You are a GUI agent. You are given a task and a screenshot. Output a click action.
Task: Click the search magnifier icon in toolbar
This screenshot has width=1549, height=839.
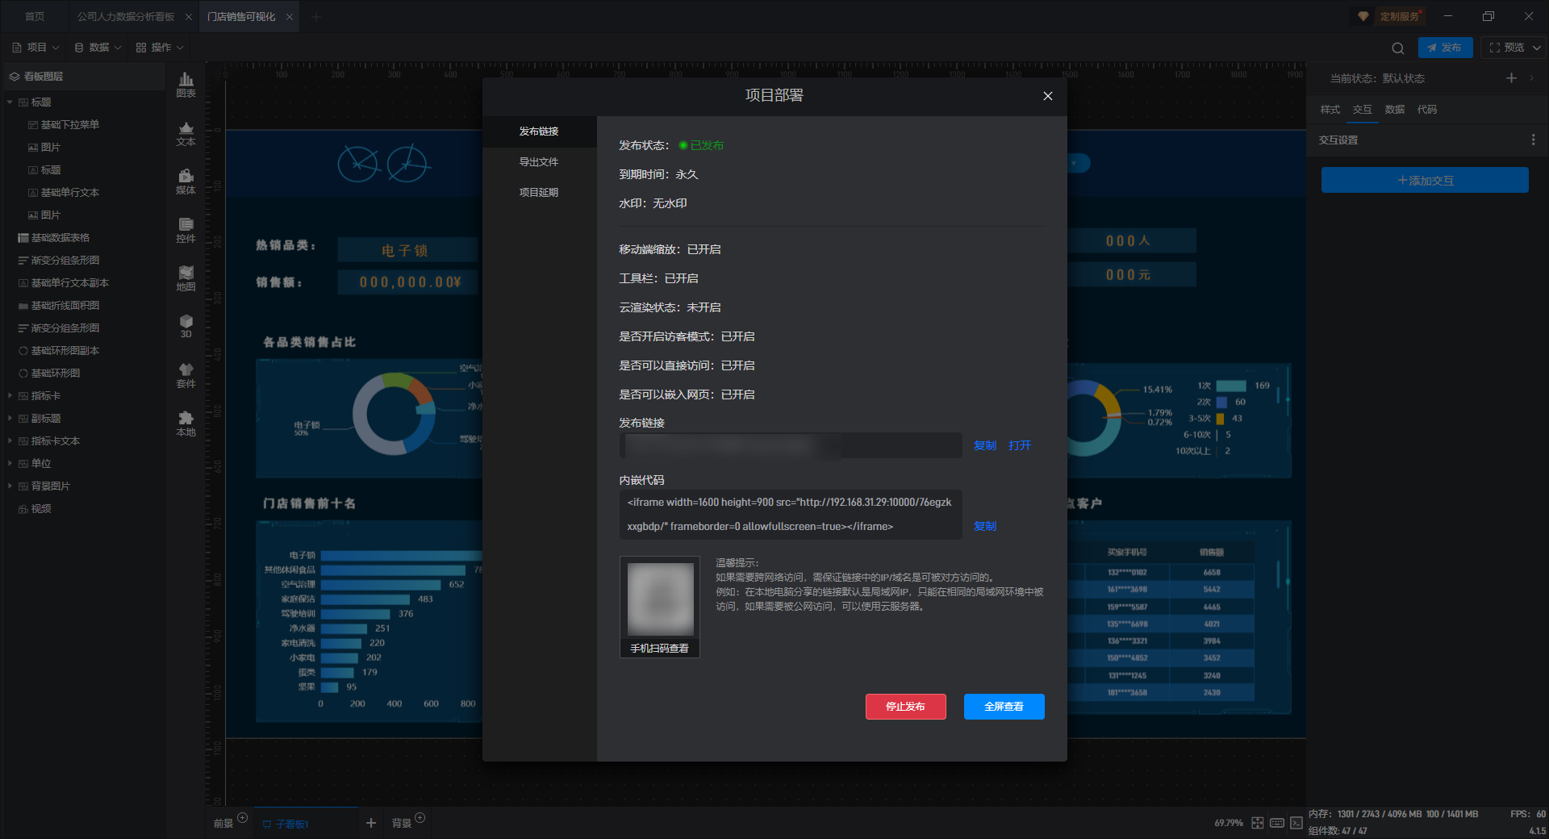pyautogui.click(x=1398, y=48)
